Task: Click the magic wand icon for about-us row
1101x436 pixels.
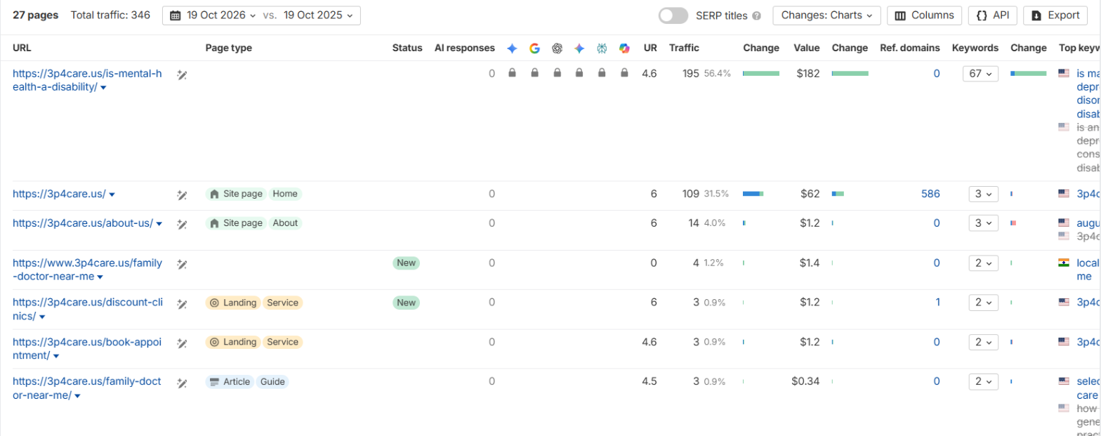Action: pyautogui.click(x=182, y=224)
